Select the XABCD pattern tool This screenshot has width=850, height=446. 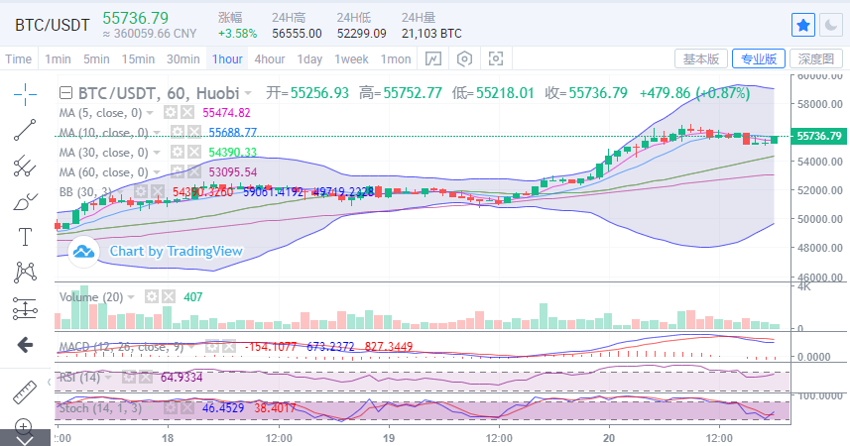click(x=25, y=272)
